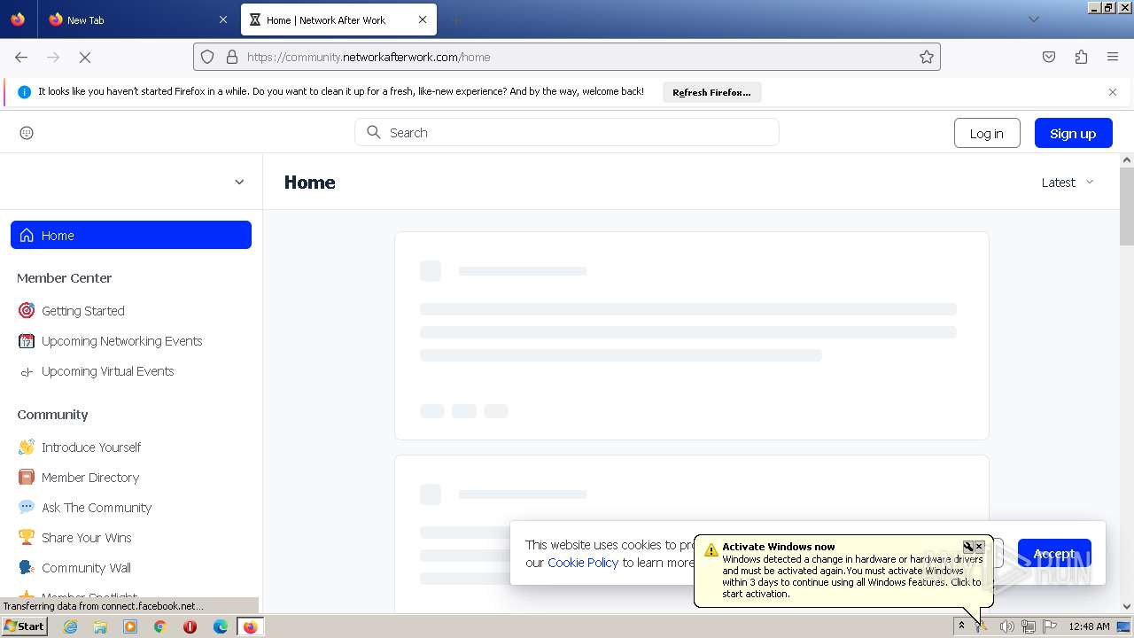Click the Firefox taskbar button

click(250, 626)
